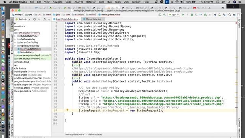The width and height of the screenshot is (245, 138).
Task: Open settings.gradle in project tree
Action: (x=31, y=88)
